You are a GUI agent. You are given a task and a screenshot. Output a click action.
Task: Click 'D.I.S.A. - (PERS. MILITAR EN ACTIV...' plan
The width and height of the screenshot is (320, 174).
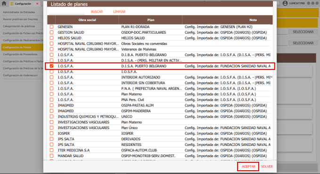tap(151, 61)
